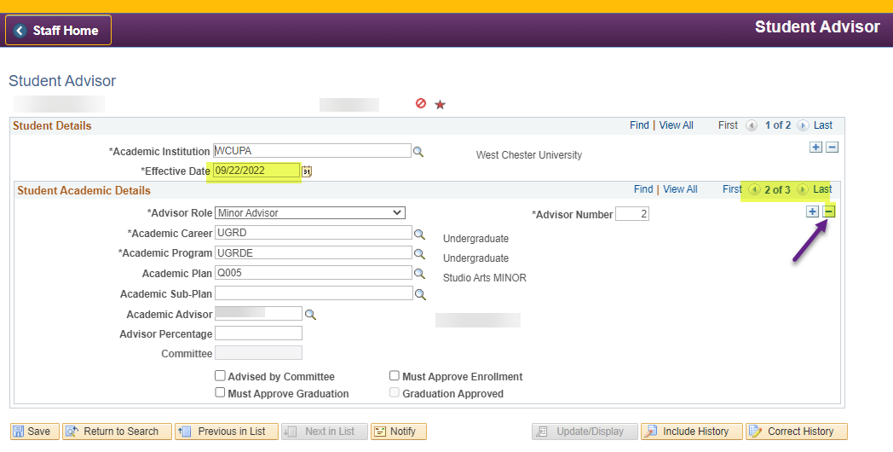
Task: Click the Include History button
Action: tap(691, 432)
